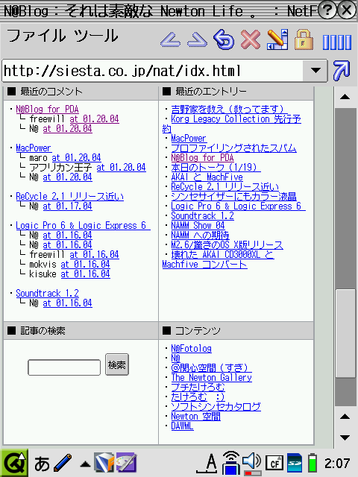Switch the あ input method icon
This screenshot has height=477, width=358.
pyautogui.click(x=42, y=464)
